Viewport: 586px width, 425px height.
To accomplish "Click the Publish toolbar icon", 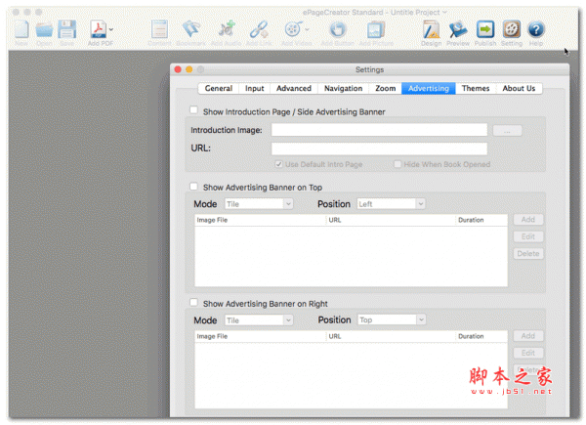I will pyautogui.click(x=485, y=29).
